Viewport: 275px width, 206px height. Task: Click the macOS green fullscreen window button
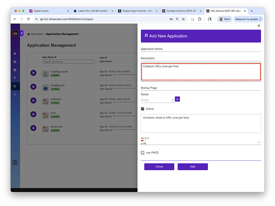coord(23,11)
